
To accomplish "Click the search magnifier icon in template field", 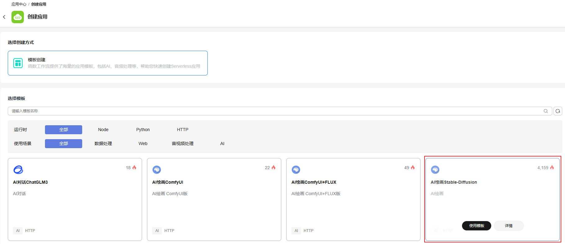I will (x=545, y=111).
